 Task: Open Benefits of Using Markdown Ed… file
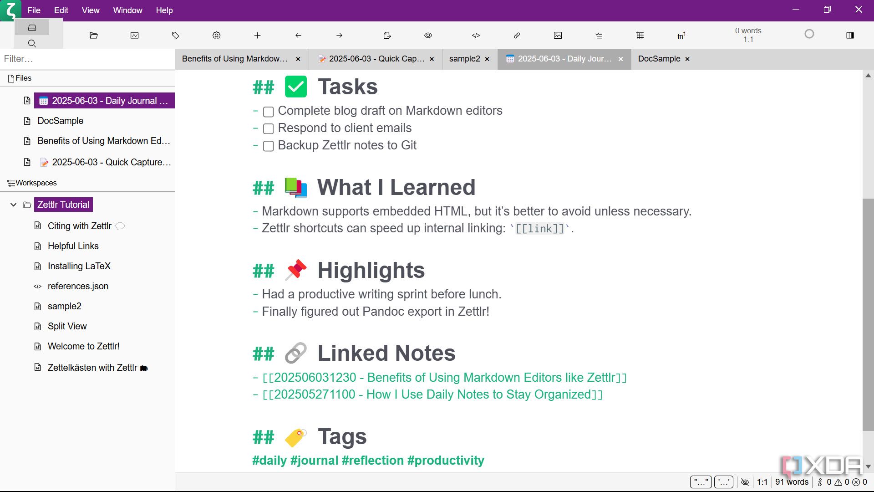[104, 141]
